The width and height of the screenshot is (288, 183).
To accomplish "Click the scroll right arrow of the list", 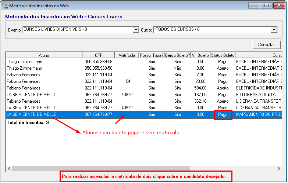I will click(279, 168).
